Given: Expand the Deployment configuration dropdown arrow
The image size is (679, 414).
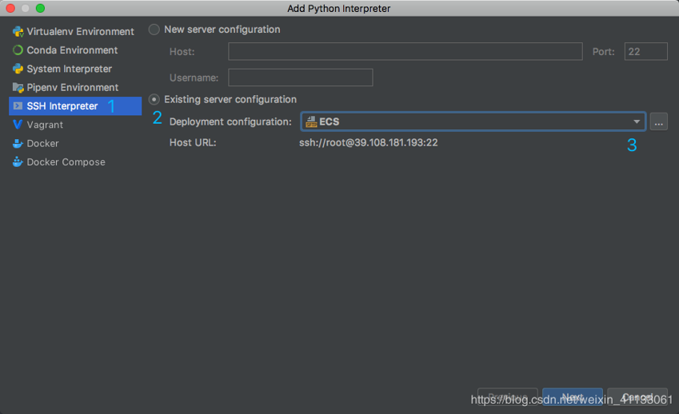Looking at the screenshot, I should [x=637, y=122].
